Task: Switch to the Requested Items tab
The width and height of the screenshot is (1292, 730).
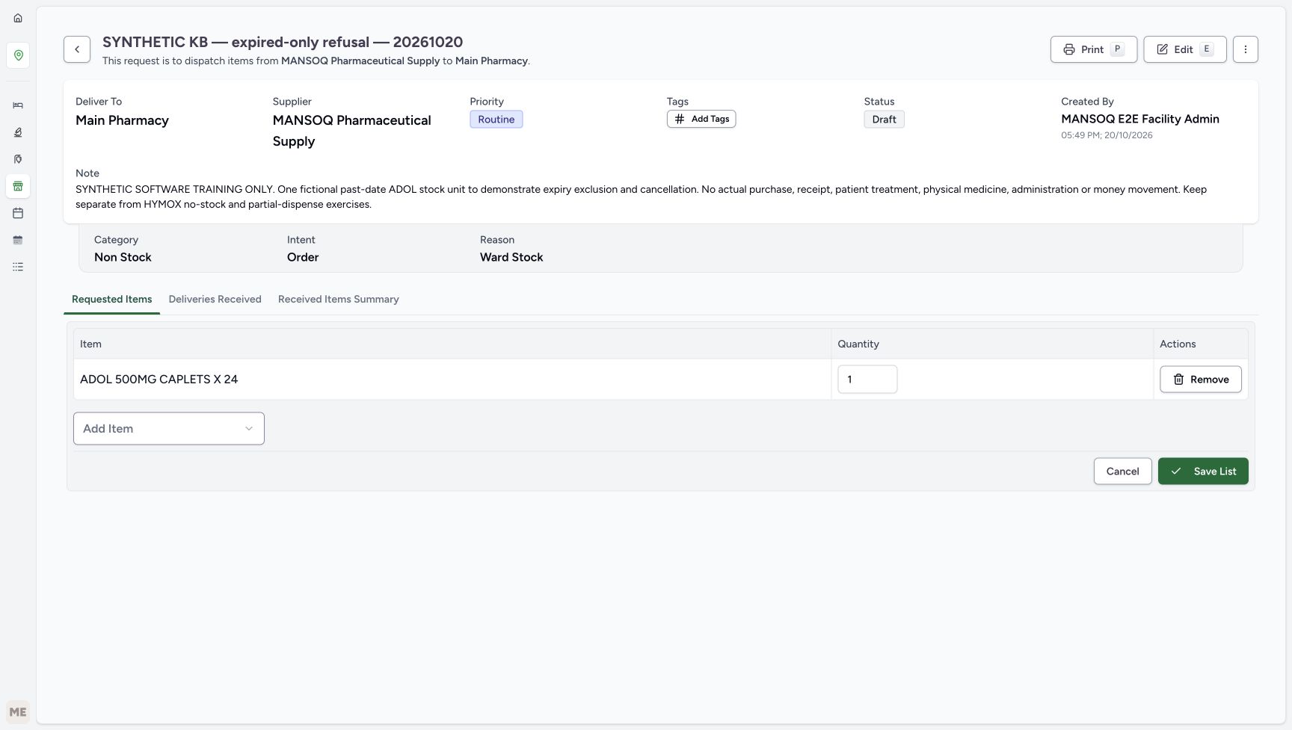Action: pyautogui.click(x=112, y=299)
